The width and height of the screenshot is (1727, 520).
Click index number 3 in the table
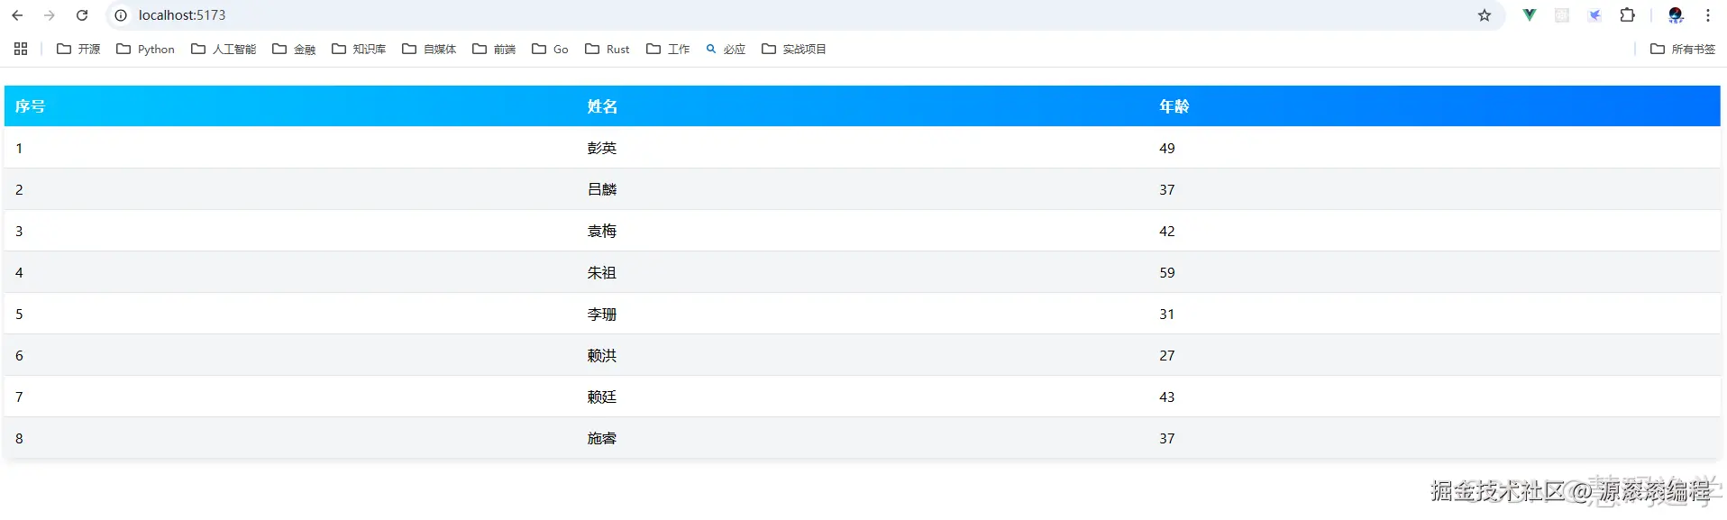tap(19, 231)
